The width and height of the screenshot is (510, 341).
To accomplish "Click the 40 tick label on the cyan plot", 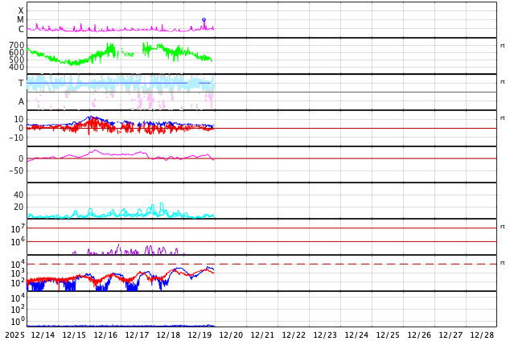I will [x=19, y=195].
